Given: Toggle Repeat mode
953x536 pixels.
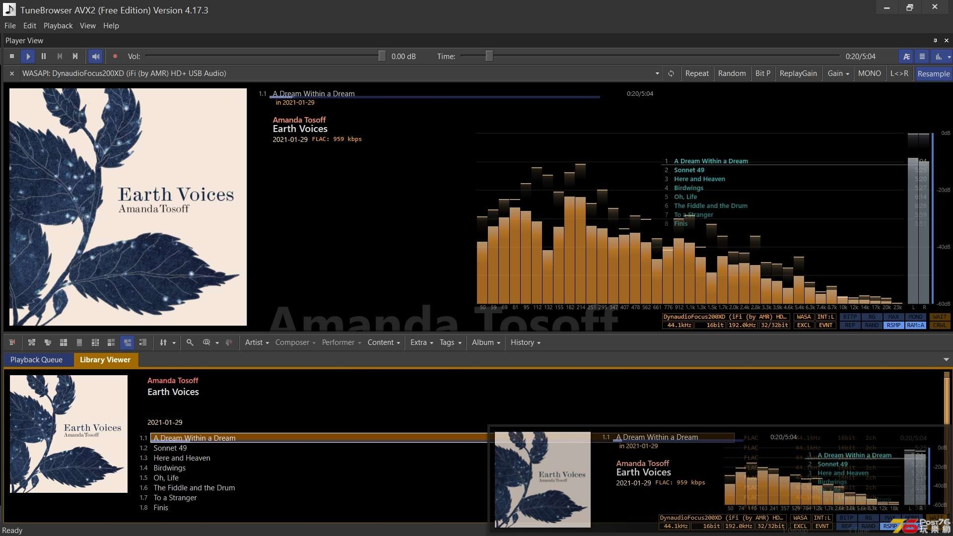Looking at the screenshot, I should coord(697,73).
